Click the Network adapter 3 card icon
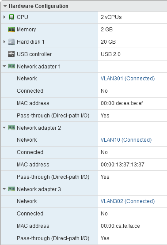 (11, 189)
